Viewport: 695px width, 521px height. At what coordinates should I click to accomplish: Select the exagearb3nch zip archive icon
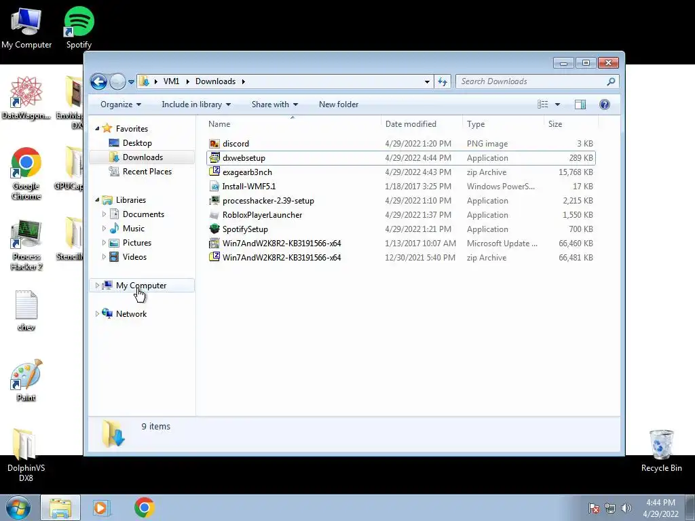coord(214,172)
